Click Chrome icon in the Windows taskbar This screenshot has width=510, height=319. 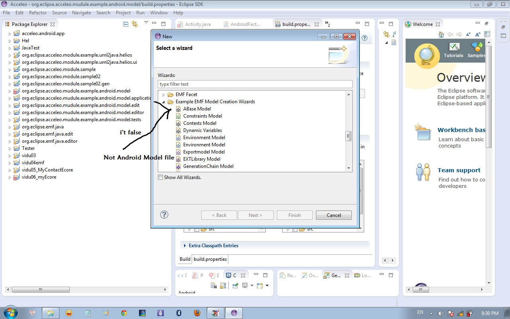tap(124, 313)
